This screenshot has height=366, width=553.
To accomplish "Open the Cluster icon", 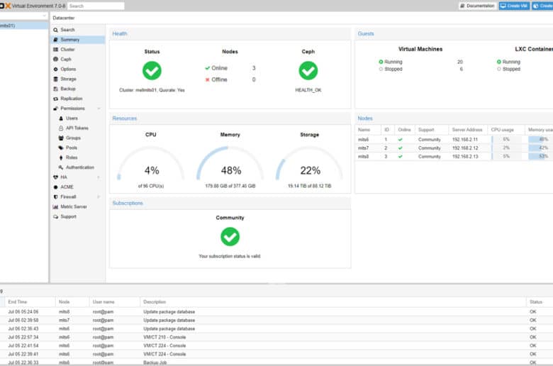I will coord(55,50).
